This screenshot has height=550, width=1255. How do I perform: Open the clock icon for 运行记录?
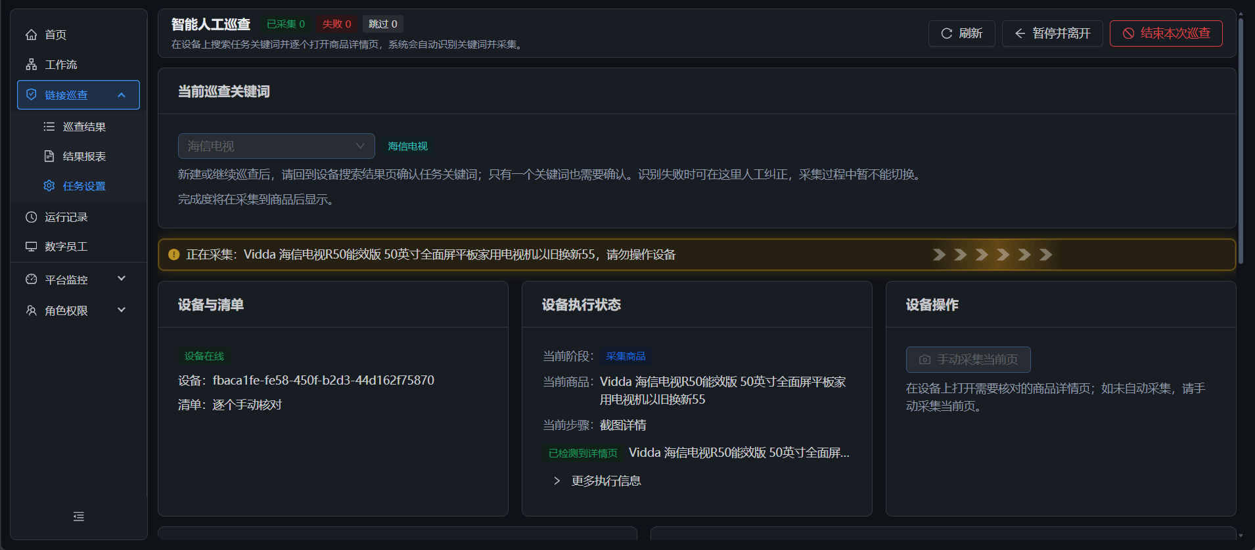point(31,217)
